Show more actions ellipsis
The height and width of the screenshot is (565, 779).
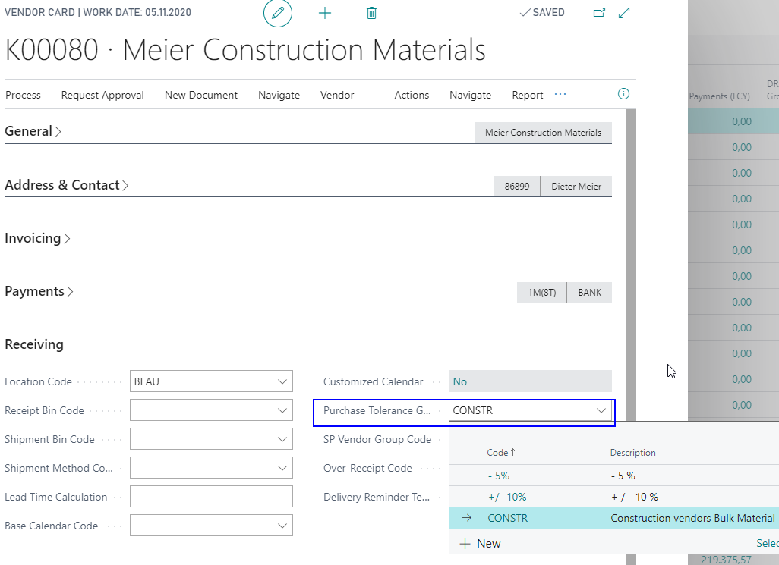(x=560, y=94)
